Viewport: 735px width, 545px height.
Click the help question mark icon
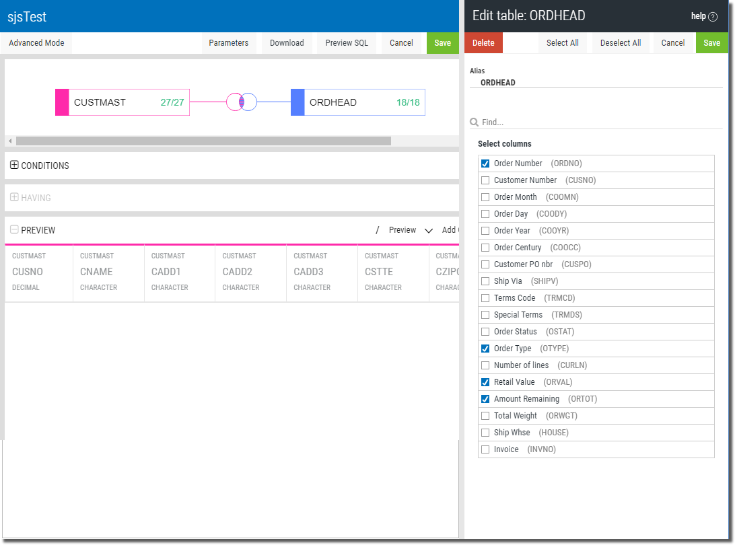714,15
